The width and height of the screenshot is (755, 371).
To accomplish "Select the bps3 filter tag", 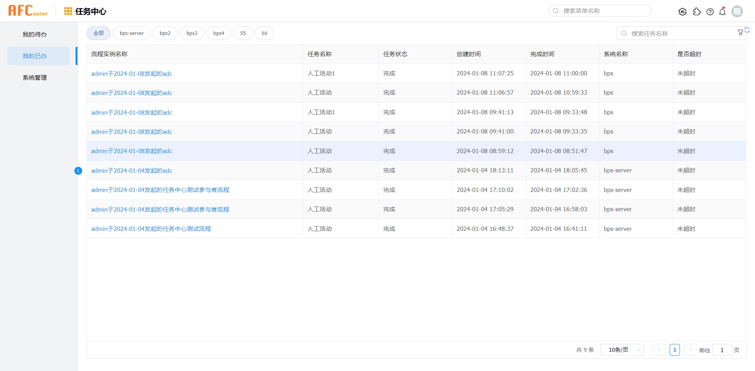I will tap(192, 33).
